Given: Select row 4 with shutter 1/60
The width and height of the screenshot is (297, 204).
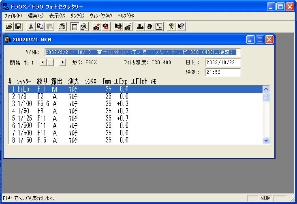Looking at the screenshot, I should coord(135,111).
